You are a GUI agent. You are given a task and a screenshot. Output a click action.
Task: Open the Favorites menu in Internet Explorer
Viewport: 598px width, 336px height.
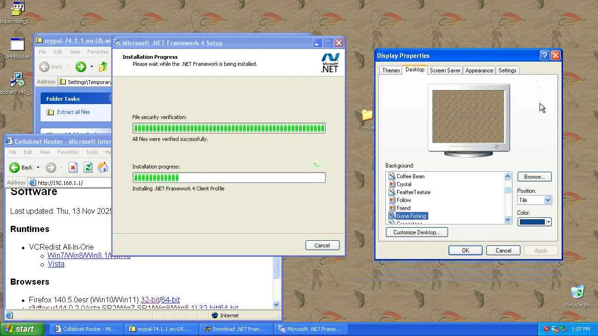pos(68,152)
